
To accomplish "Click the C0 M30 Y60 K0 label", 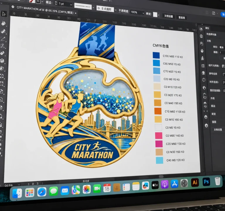I will [x=175, y=152].
